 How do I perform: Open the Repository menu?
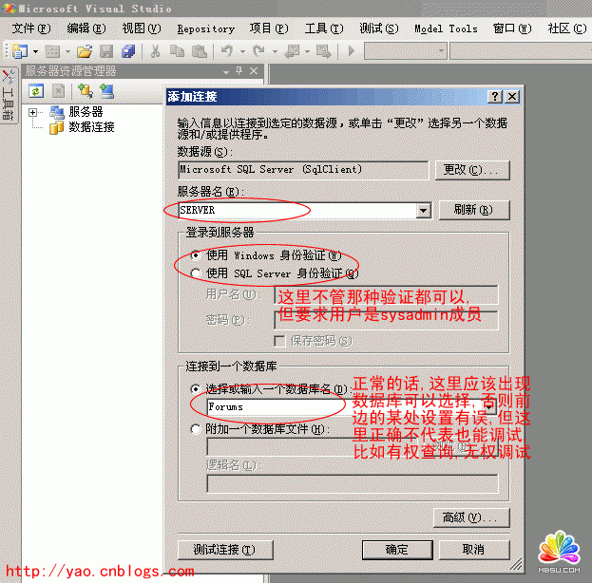coord(205,28)
